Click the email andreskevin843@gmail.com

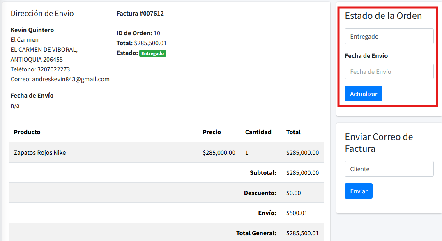pos(71,79)
